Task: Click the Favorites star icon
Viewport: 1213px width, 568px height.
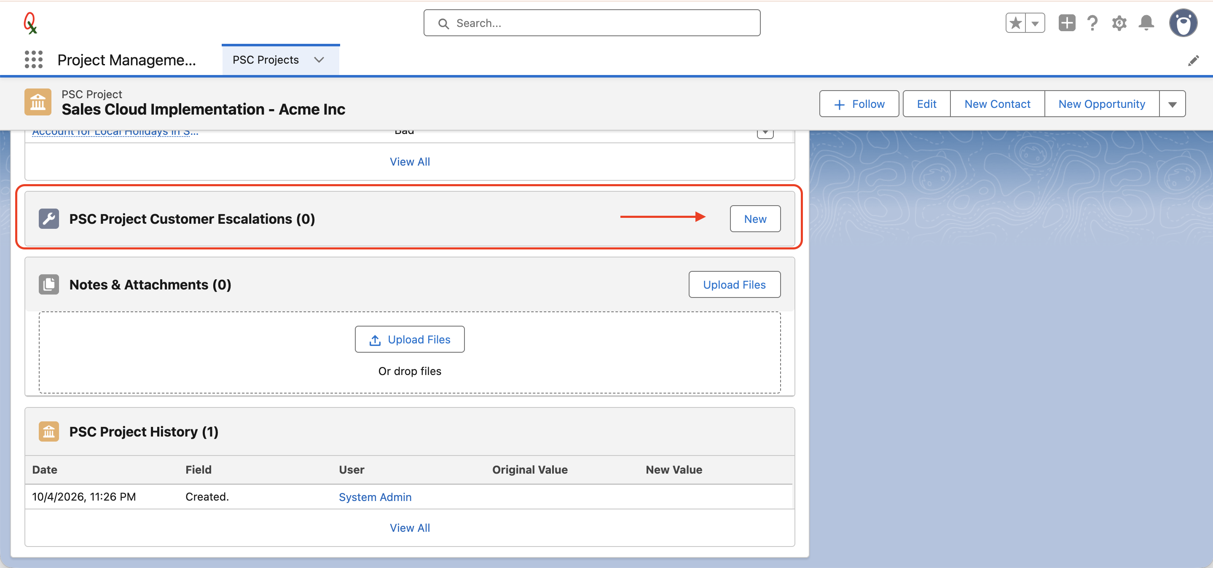Action: tap(1016, 23)
